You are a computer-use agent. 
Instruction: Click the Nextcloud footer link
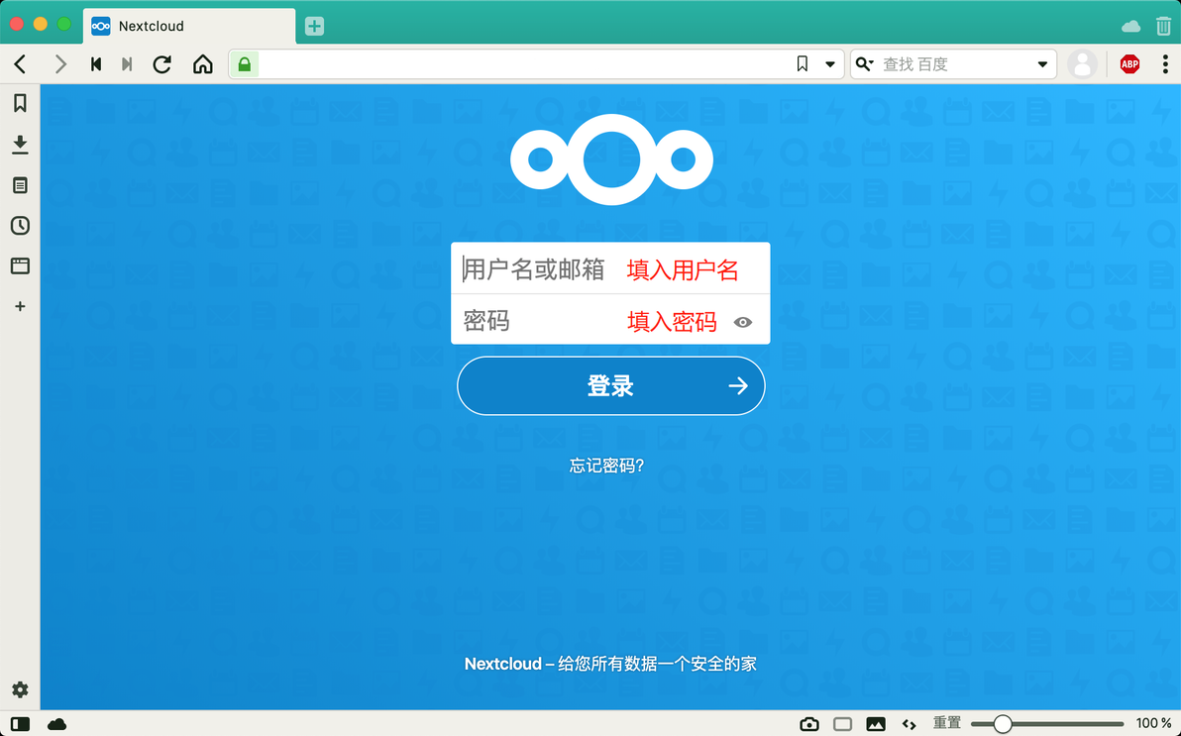[x=502, y=664]
